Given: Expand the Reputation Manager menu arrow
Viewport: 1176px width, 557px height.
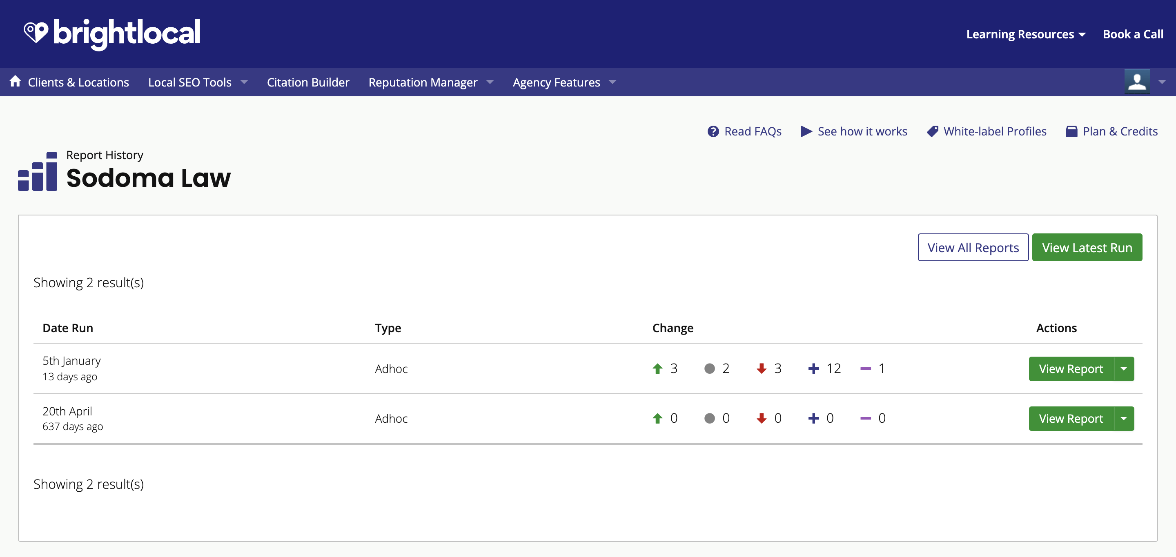Looking at the screenshot, I should (490, 82).
